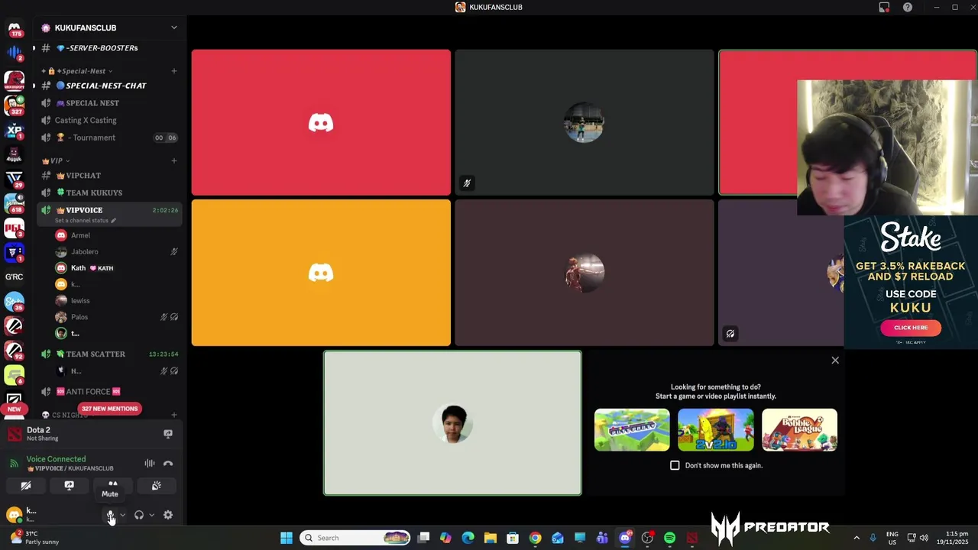
Task: Jump to 327 New Mentions pill
Action: coord(109,409)
